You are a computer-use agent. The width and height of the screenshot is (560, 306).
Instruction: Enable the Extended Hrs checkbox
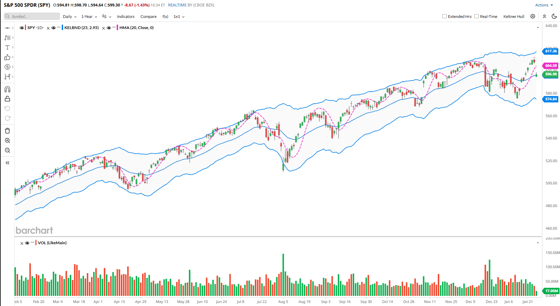pyautogui.click(x=444, y=16)
